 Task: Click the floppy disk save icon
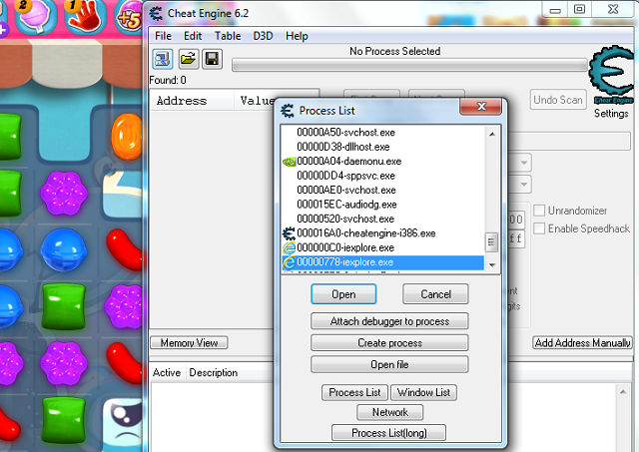[x=212, y=60]
